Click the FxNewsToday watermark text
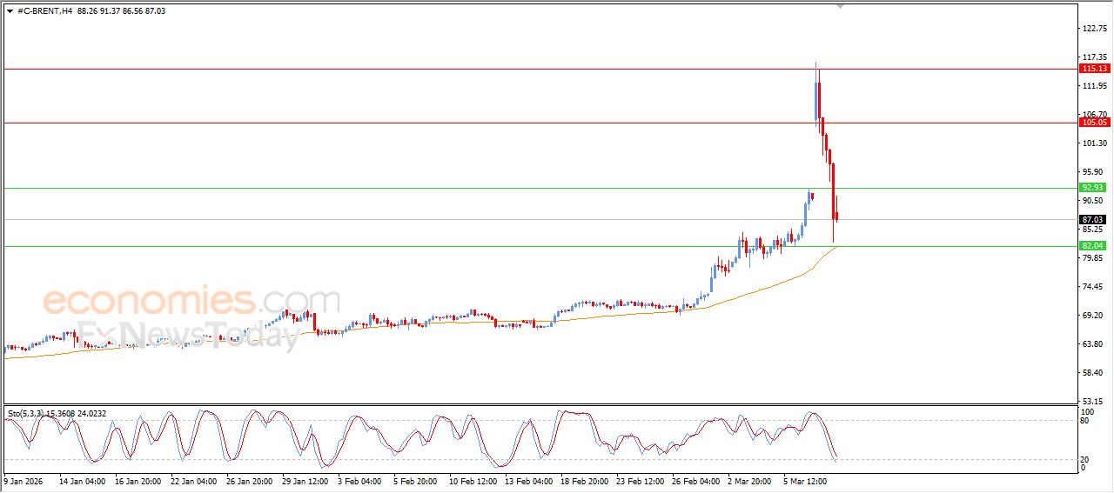This screenshot has height=493, width=1114. coord(187,333)
